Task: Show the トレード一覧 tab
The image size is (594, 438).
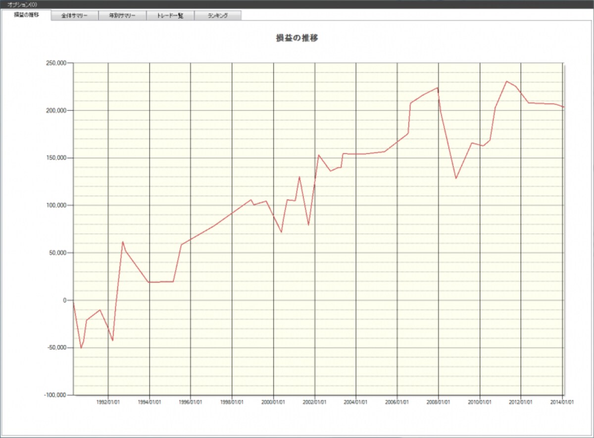Action: tap(170, 15)
